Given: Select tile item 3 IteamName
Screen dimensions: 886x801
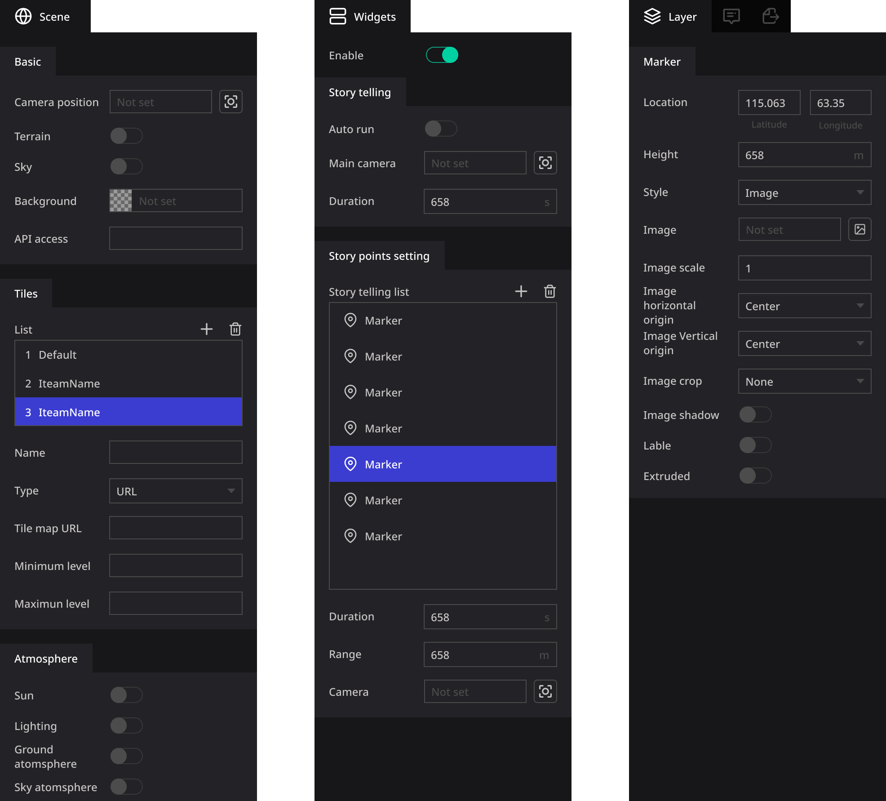Looking at the screenshot, I should [x=128, y=412].
